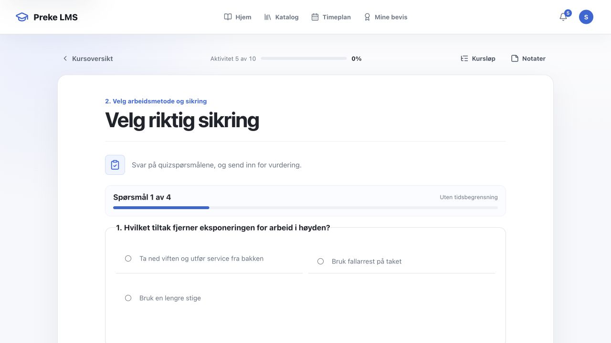The image size is (611, 343).
Task: Open the Hjem navigation item
Action: pos(238,17)
